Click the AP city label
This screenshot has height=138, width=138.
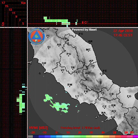click(91, 61)
